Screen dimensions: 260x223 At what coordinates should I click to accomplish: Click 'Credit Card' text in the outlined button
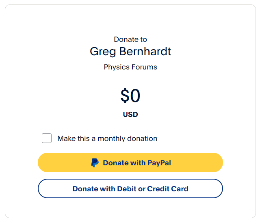coord(168,189)
